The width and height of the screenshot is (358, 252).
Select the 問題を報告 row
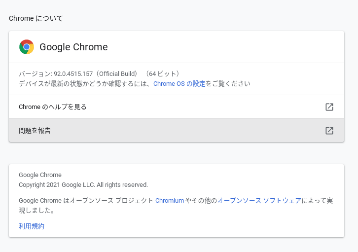177,130
